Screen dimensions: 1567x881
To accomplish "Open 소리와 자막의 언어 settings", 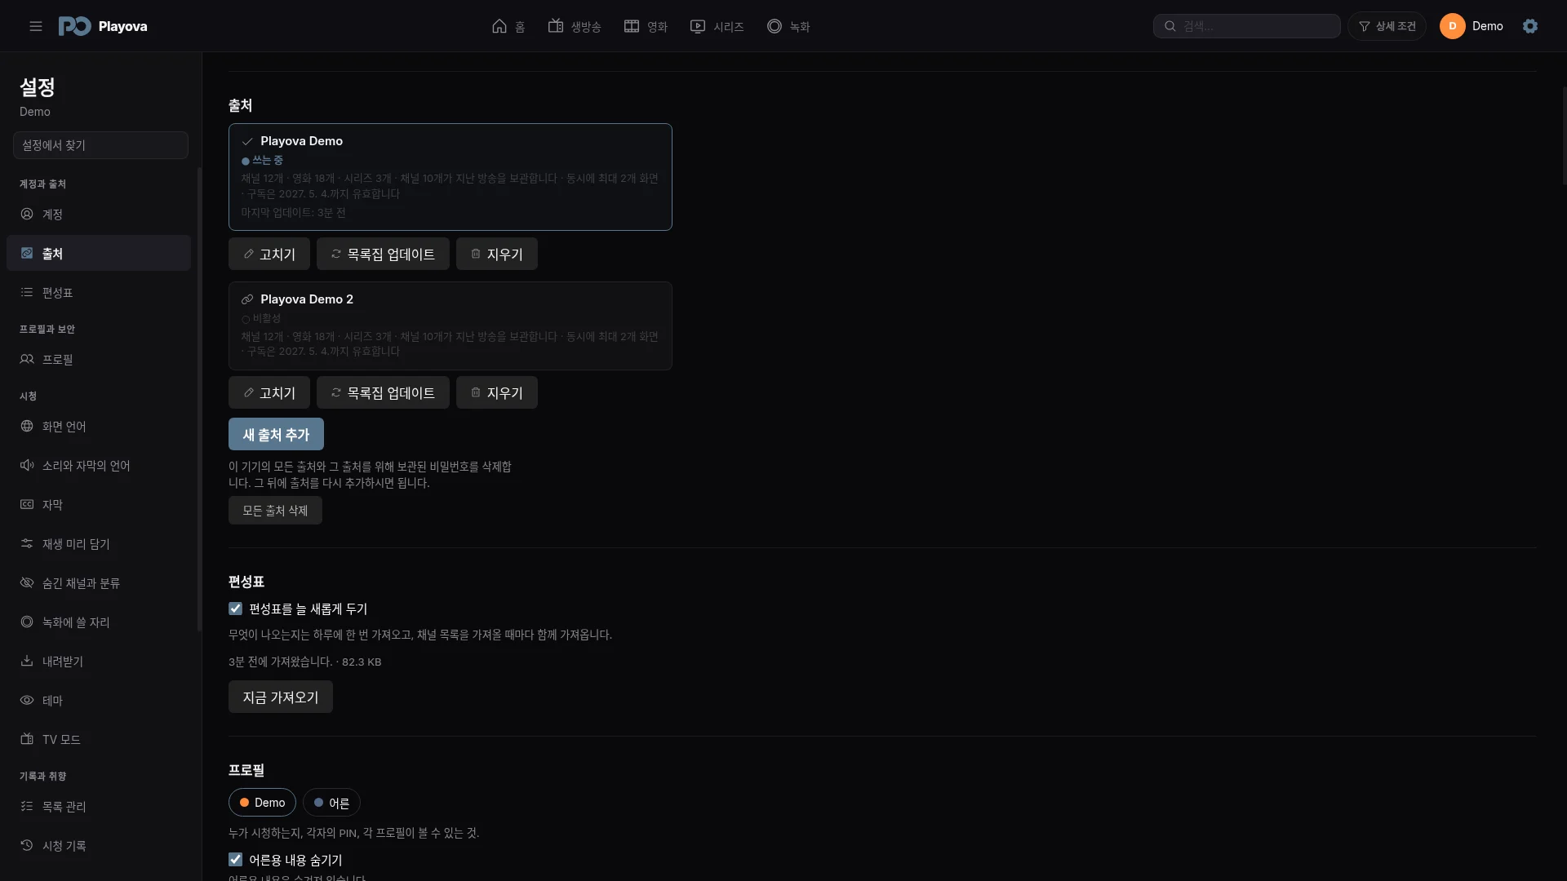I will point(99,465).
